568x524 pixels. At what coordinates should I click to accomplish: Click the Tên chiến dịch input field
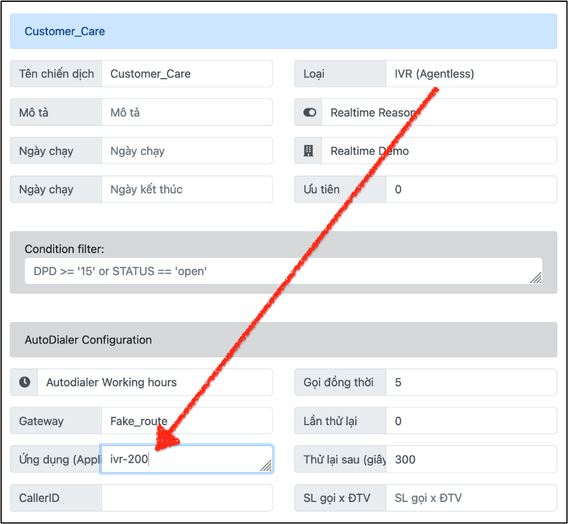tap(187, 74)
